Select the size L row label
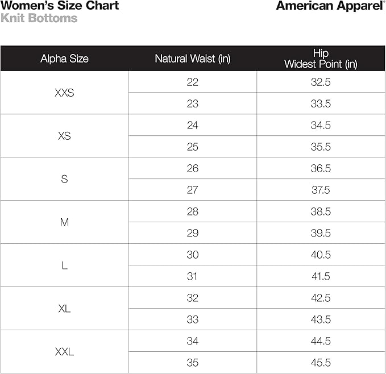 click(64, 265)
